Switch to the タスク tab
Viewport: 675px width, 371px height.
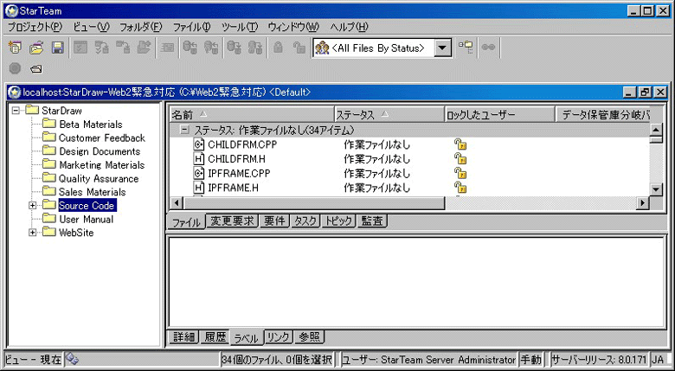[x=305, y=221]
